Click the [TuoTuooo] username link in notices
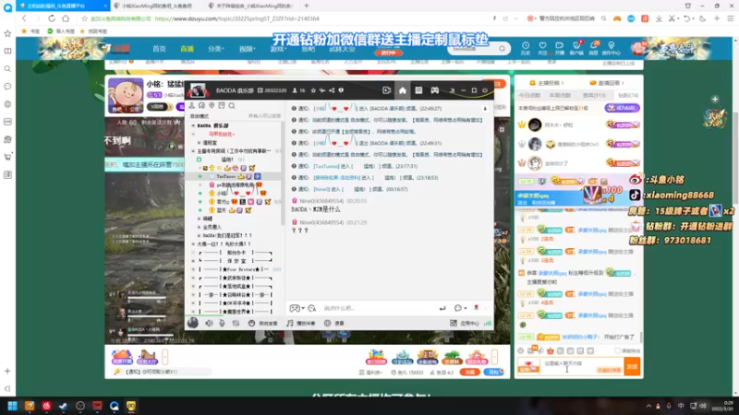This screenshot has width=739, height=415. (326, 166)
